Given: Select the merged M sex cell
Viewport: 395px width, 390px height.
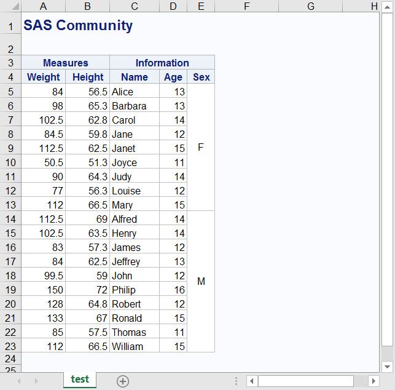Looking at the screenshot, I should tap(201, 281).
